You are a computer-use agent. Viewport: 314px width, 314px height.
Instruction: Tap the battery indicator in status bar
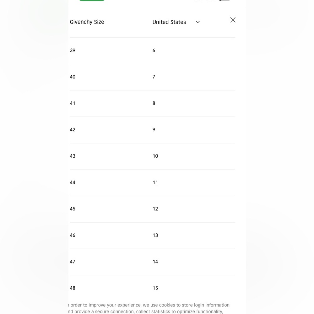pyautogui.click(x=225, y=0)
